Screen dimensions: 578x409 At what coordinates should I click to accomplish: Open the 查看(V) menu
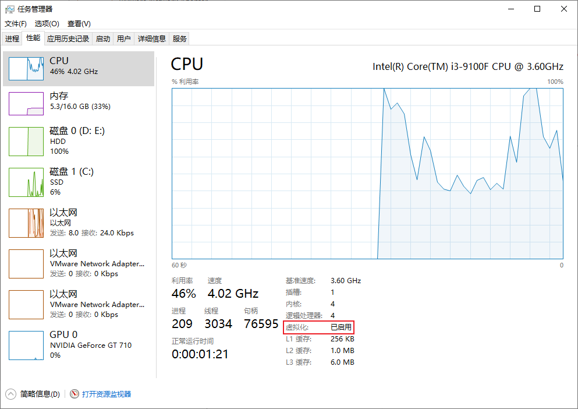click(79, 24)
